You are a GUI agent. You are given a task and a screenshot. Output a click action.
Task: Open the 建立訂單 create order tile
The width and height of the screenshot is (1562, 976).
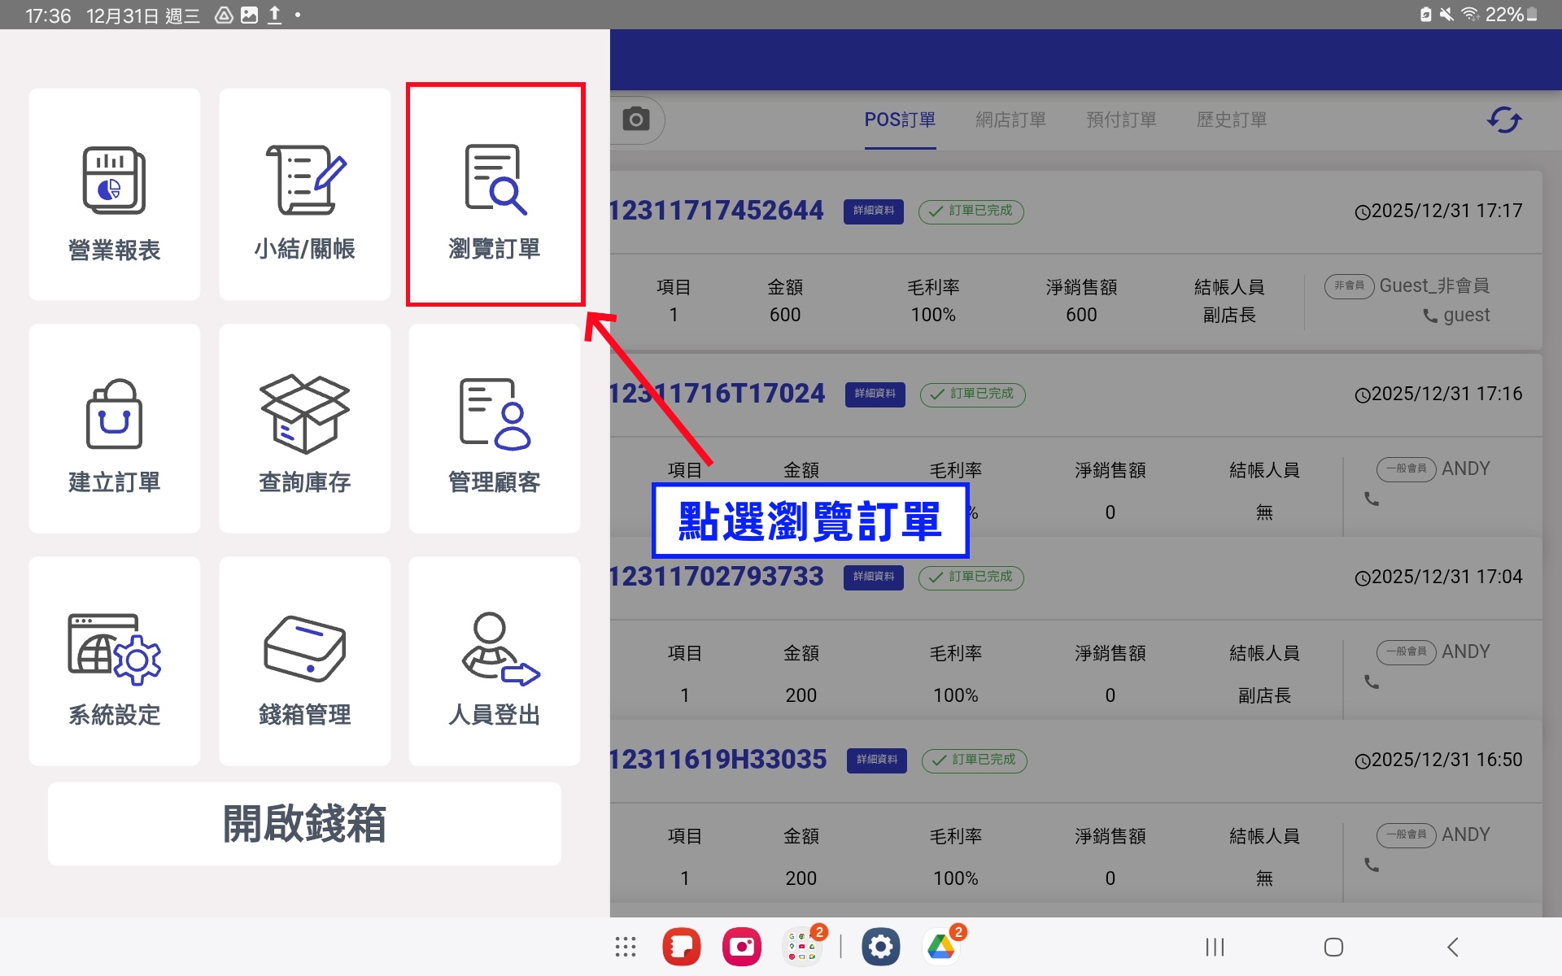tap(115, 429)
